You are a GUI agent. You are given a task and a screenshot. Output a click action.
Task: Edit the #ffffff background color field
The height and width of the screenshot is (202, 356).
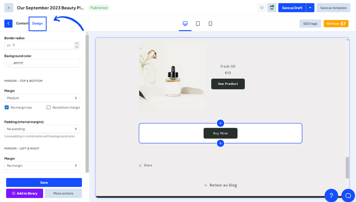click(42, 63)
